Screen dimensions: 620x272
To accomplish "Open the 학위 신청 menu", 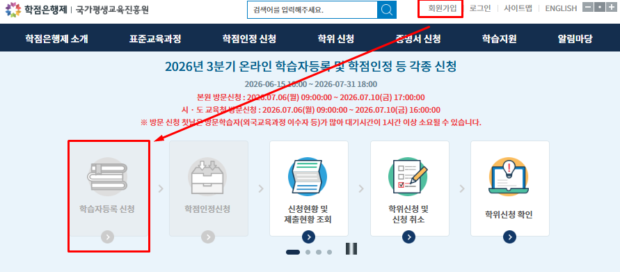I will 335,38.
